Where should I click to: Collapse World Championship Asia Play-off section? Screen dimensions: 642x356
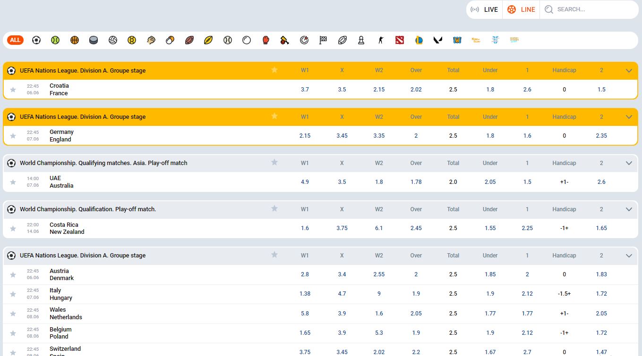point(629,163)
